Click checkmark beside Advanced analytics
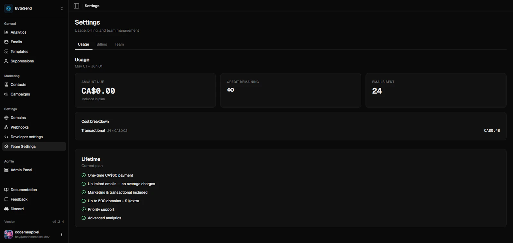 coord(84,218)
